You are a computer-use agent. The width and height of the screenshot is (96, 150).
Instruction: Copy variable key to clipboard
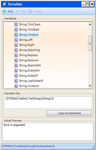tap(69, 113)
